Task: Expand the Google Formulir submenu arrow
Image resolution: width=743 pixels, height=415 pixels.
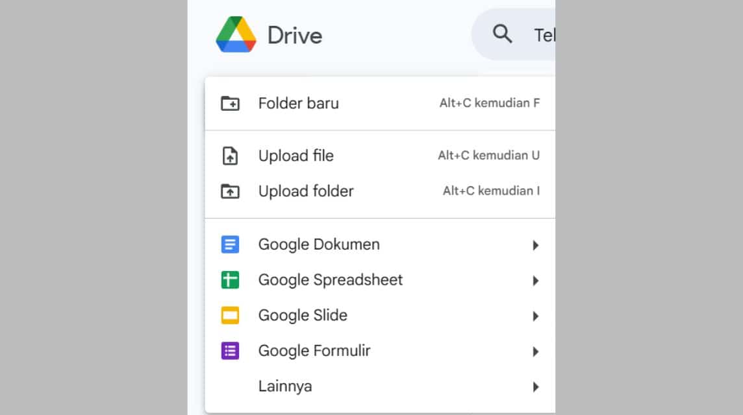Action: click(x=535, y=351)
